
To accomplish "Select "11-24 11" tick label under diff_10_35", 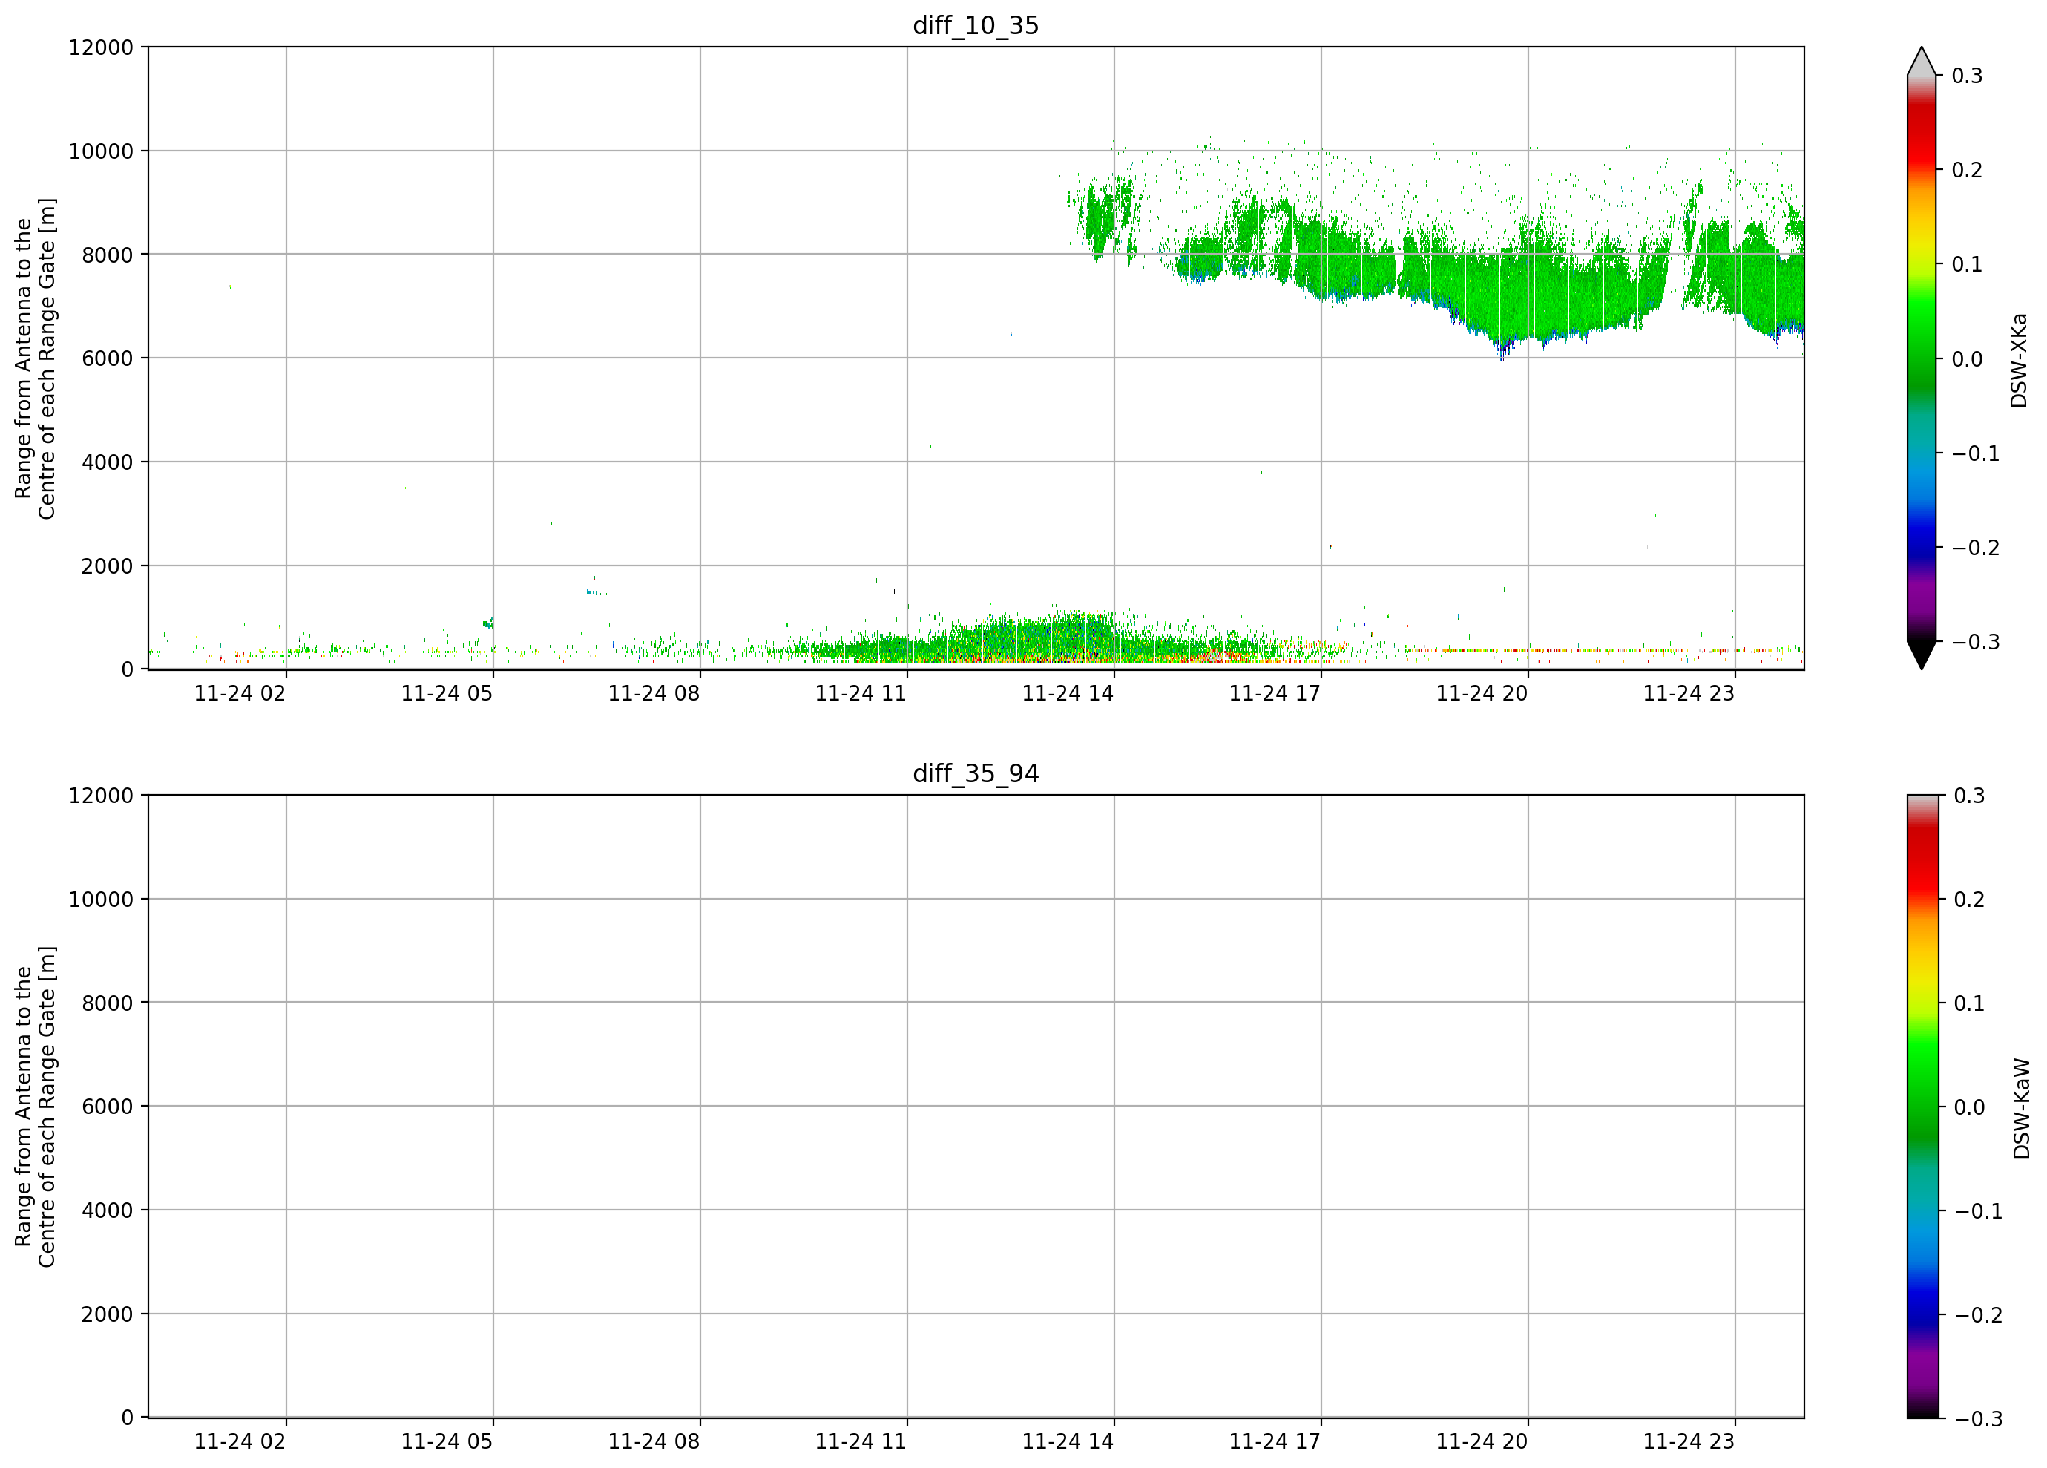I will (861, 693).
